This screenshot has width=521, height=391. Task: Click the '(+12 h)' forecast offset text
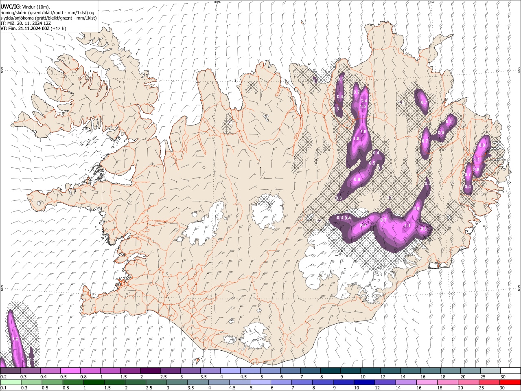59,29
